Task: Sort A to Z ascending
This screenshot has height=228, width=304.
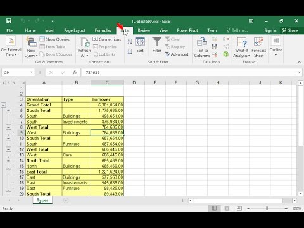Action: (x=130, y=42)
